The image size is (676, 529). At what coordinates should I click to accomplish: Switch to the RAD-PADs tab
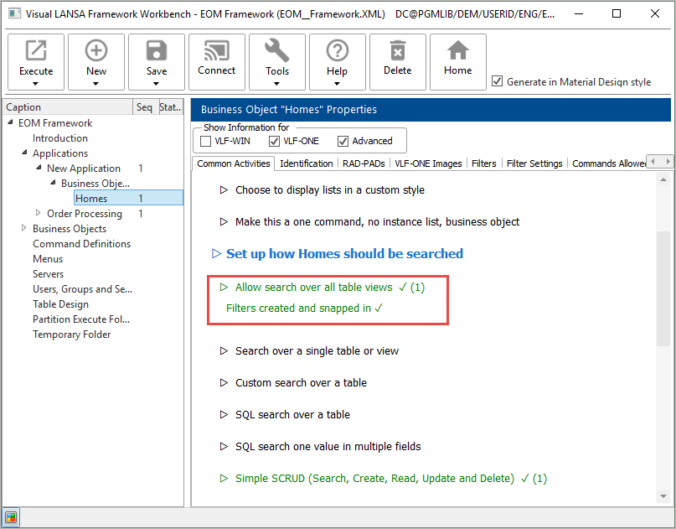(363, 163)
